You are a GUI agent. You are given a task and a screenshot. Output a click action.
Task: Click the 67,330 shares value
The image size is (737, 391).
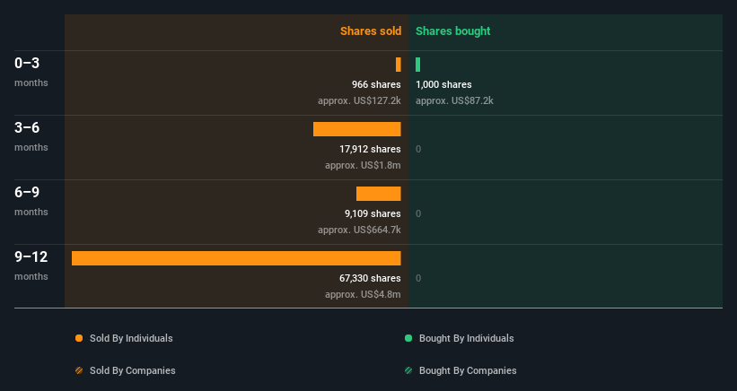click(370, 278)
